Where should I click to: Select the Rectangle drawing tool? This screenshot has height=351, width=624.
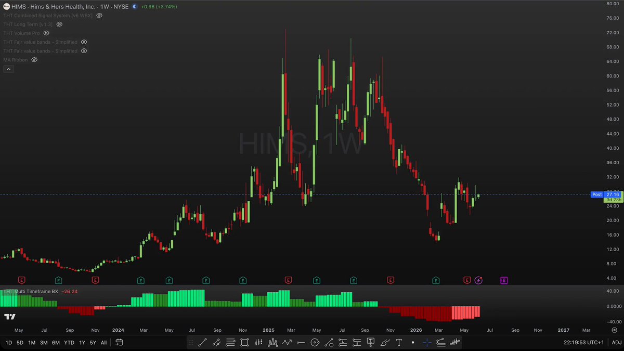tap(244, 342)
